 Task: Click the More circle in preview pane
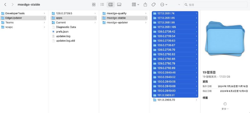(x=225, y=104)
